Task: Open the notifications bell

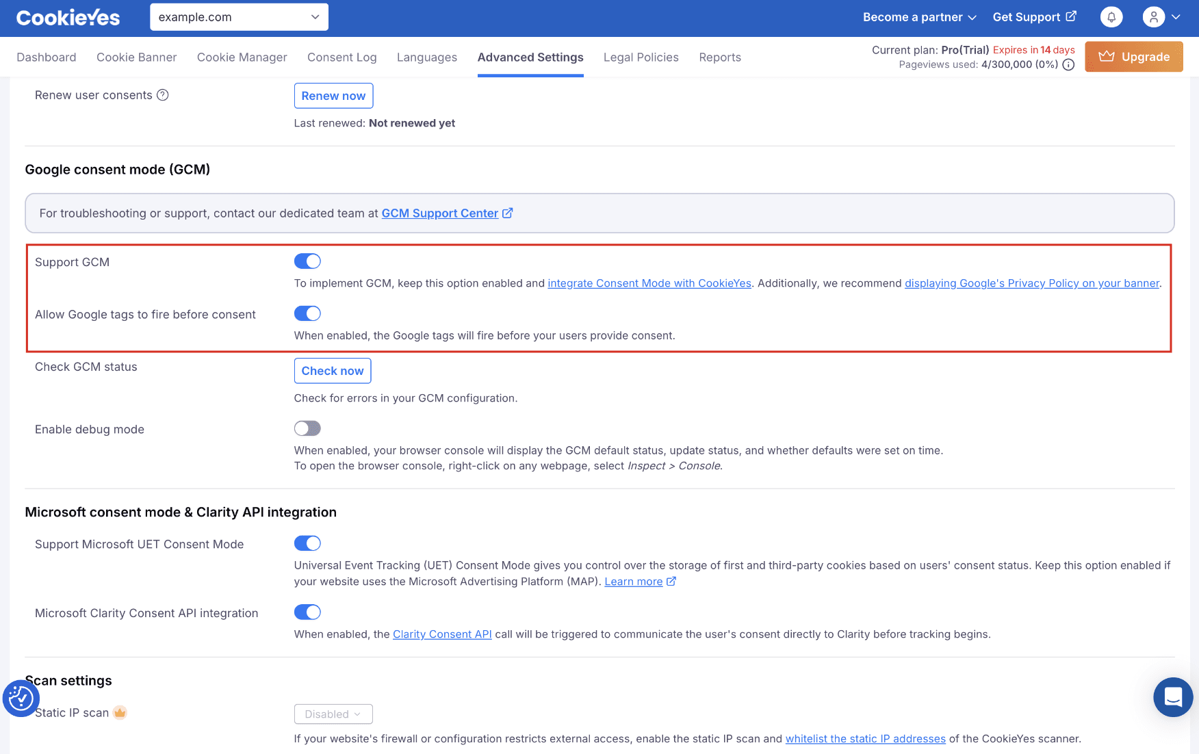Action: (1111, 17)
